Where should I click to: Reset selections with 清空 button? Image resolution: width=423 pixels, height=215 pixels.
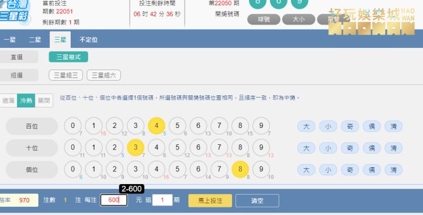(257, 201)
